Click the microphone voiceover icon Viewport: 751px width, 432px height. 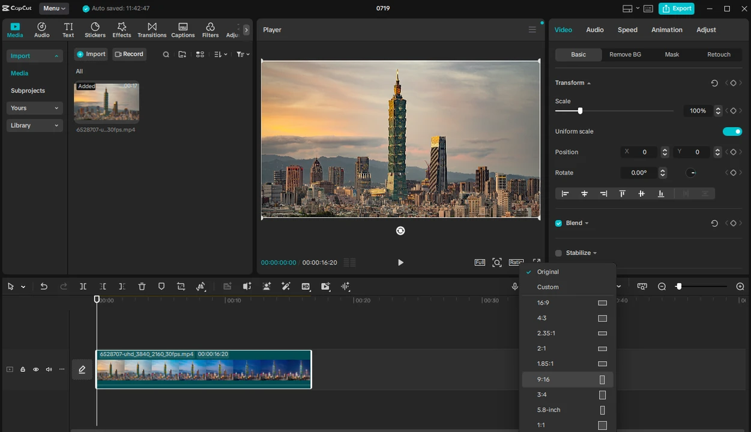515,287
